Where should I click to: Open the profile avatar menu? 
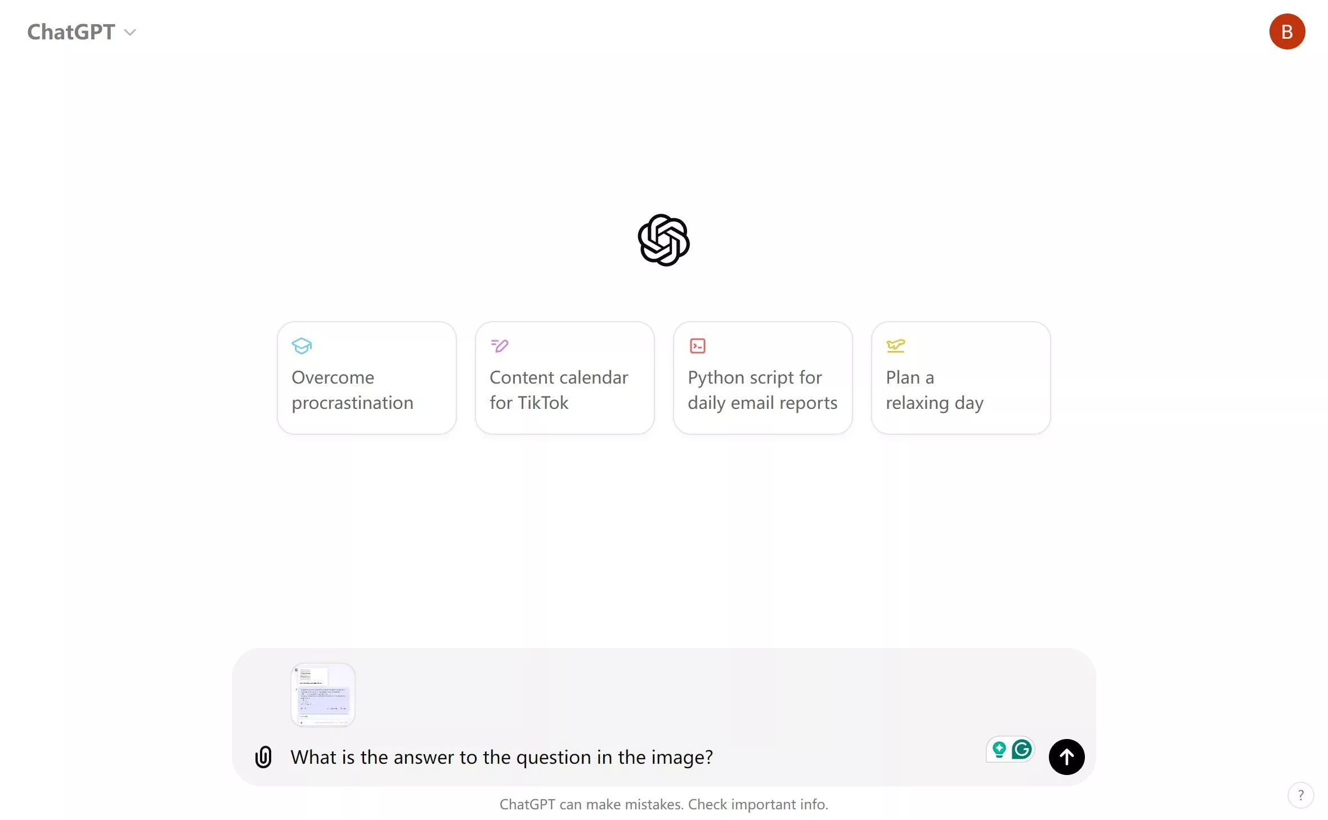pyautogui.click(x=1287, y=31)
